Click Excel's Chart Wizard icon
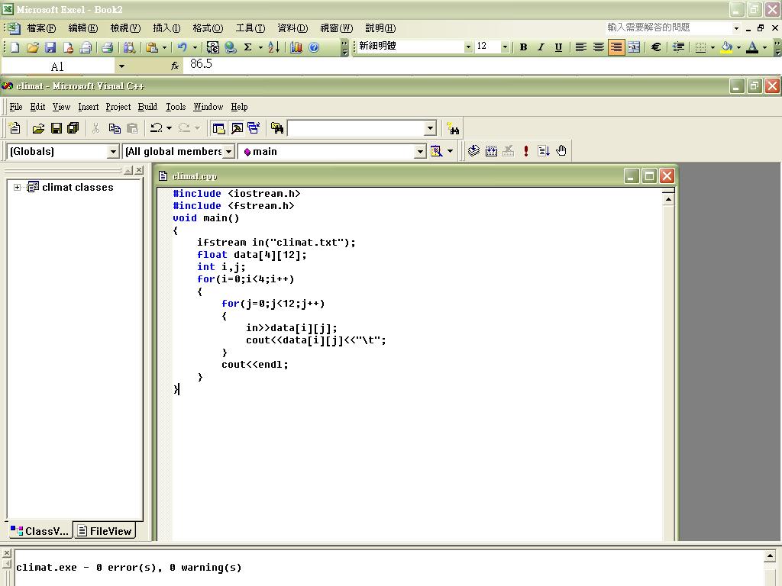The image size is (782, 586). click(x=296, y=47)
